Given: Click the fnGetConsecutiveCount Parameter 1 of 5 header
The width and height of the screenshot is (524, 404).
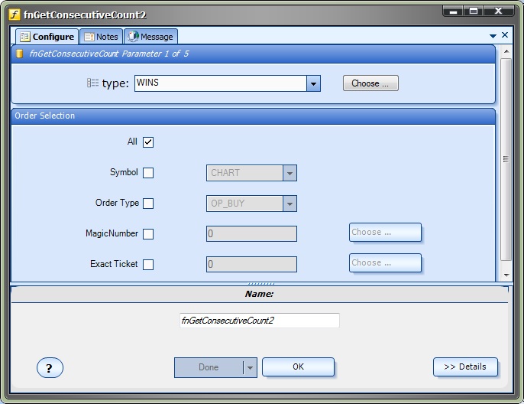Looking at the screenshot, I should 253,54.
